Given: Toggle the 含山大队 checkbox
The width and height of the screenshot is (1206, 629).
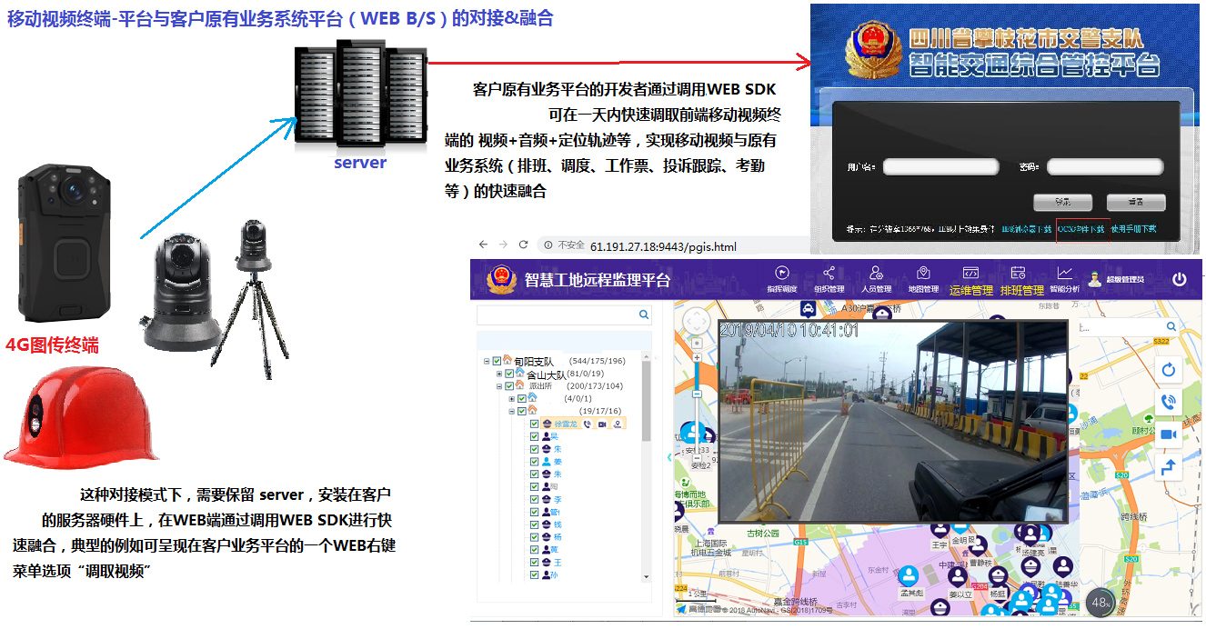Looking at the screenshot, I should point(508,374).
